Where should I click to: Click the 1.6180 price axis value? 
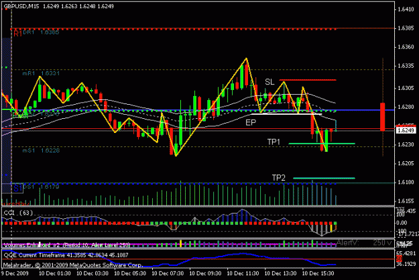pyautogui.click(x=406, y=182)
